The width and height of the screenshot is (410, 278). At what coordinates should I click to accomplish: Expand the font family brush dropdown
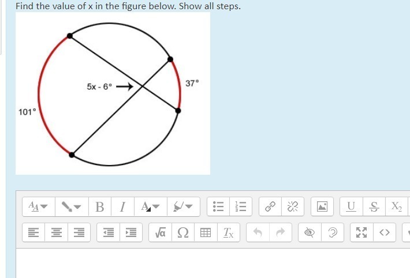(70, 206)
